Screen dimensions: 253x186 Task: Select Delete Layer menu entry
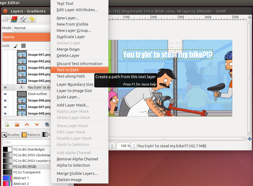pyautogui.click(x=79, y=56)
